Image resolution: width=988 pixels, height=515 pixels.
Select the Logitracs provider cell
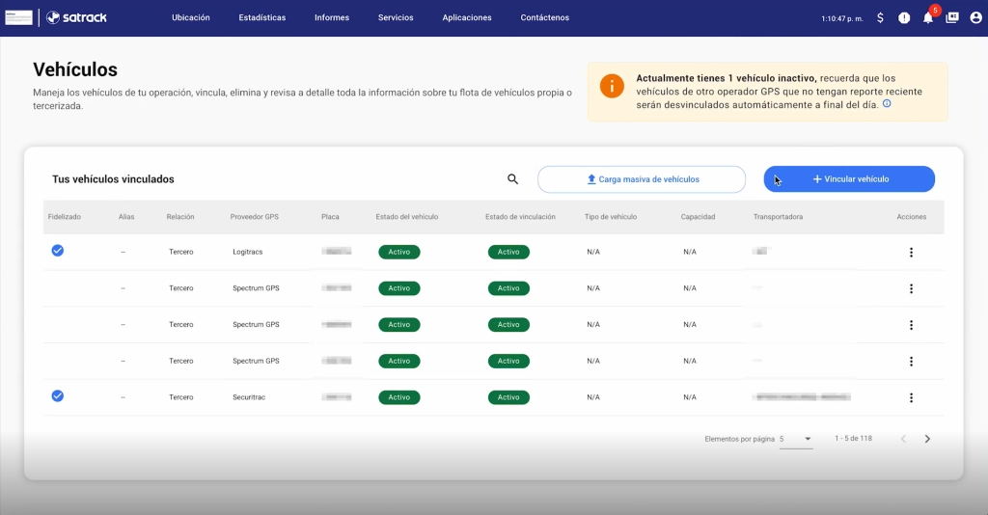pyautogui.click(x=248, y=252)
